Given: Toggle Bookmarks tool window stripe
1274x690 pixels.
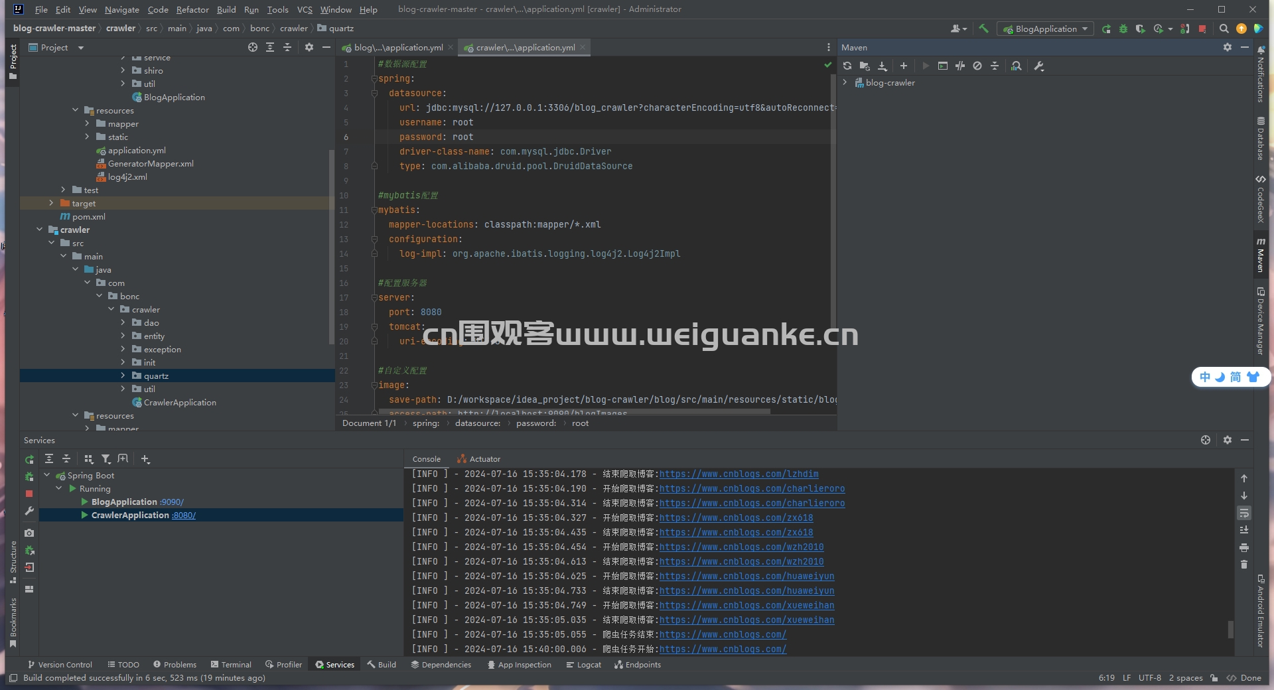Looking at the screenshot, I should point(13,622).
